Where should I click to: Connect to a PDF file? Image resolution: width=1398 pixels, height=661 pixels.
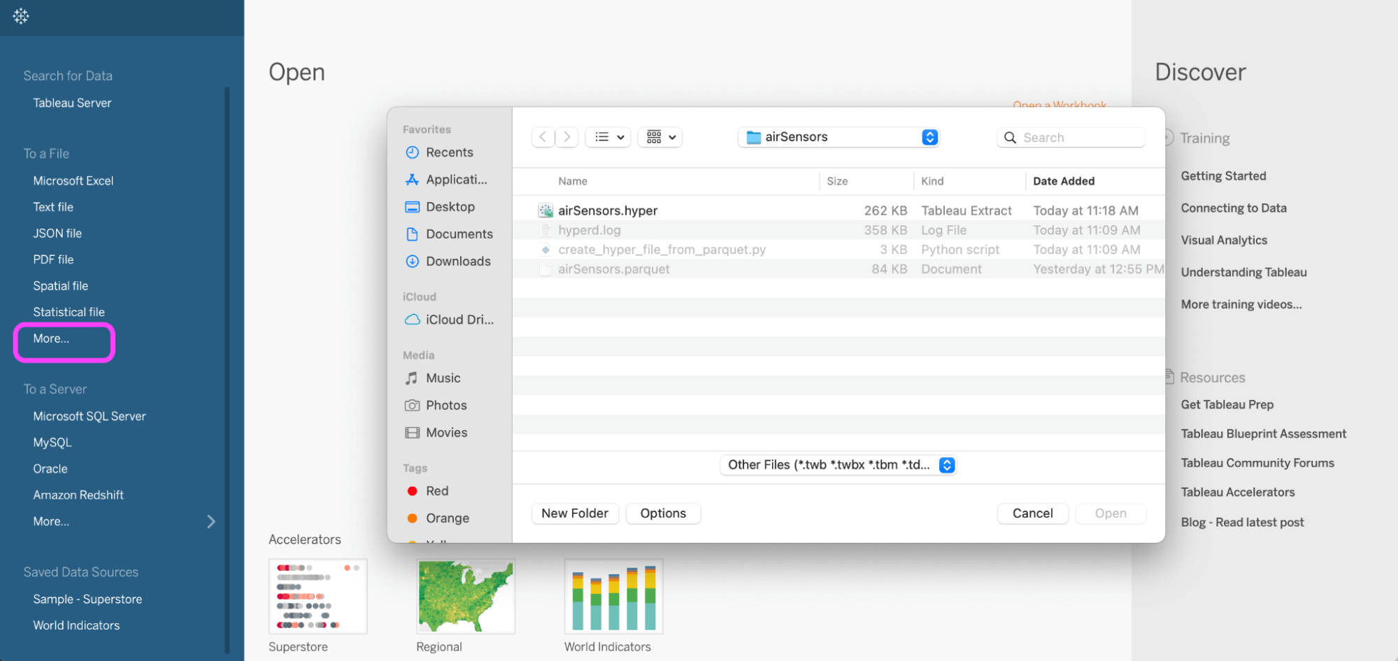point(53,260)
